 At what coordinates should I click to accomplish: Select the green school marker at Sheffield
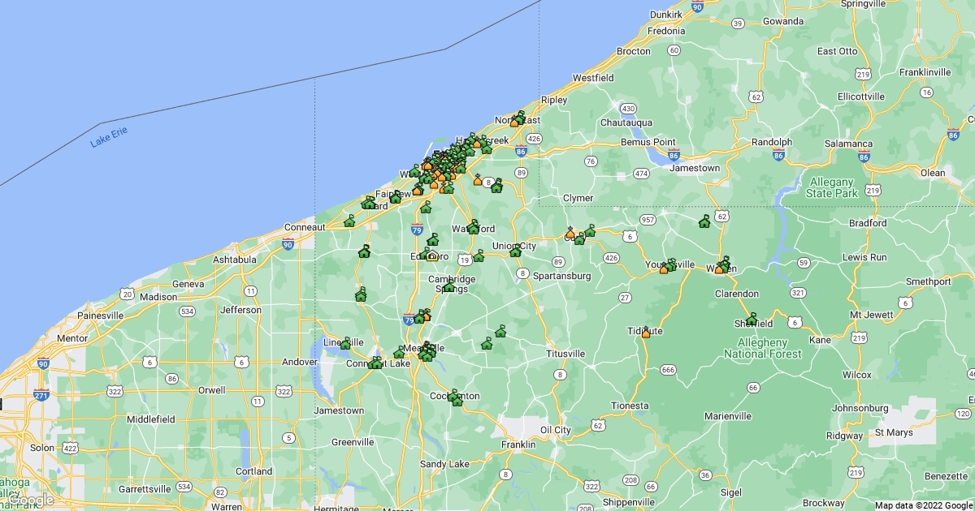pos(752,320)
